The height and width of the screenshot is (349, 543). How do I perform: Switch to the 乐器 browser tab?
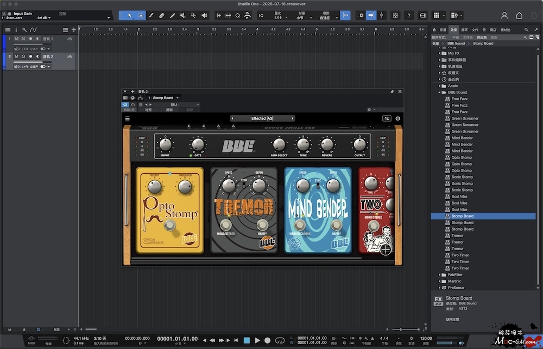(443, 30)
